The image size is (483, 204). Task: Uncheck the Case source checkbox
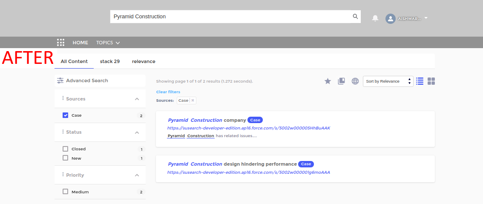click(66, 115)
